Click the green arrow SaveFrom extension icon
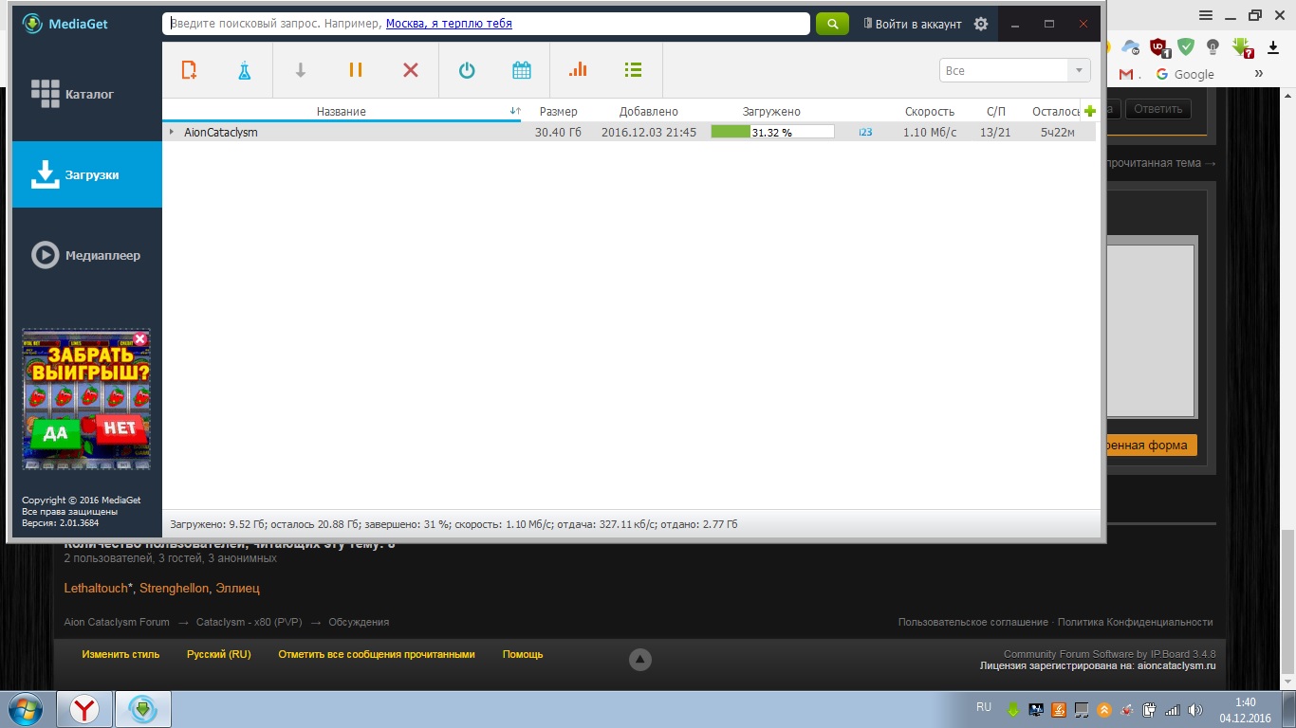The height and width of the screenshot is (728, 1296). pos(1243,46)
